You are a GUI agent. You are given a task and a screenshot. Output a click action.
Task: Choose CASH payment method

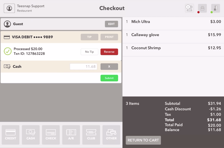(31, 135)
